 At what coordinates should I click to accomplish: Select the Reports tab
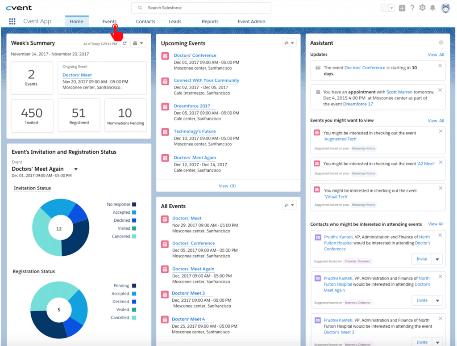coord(210,21)
